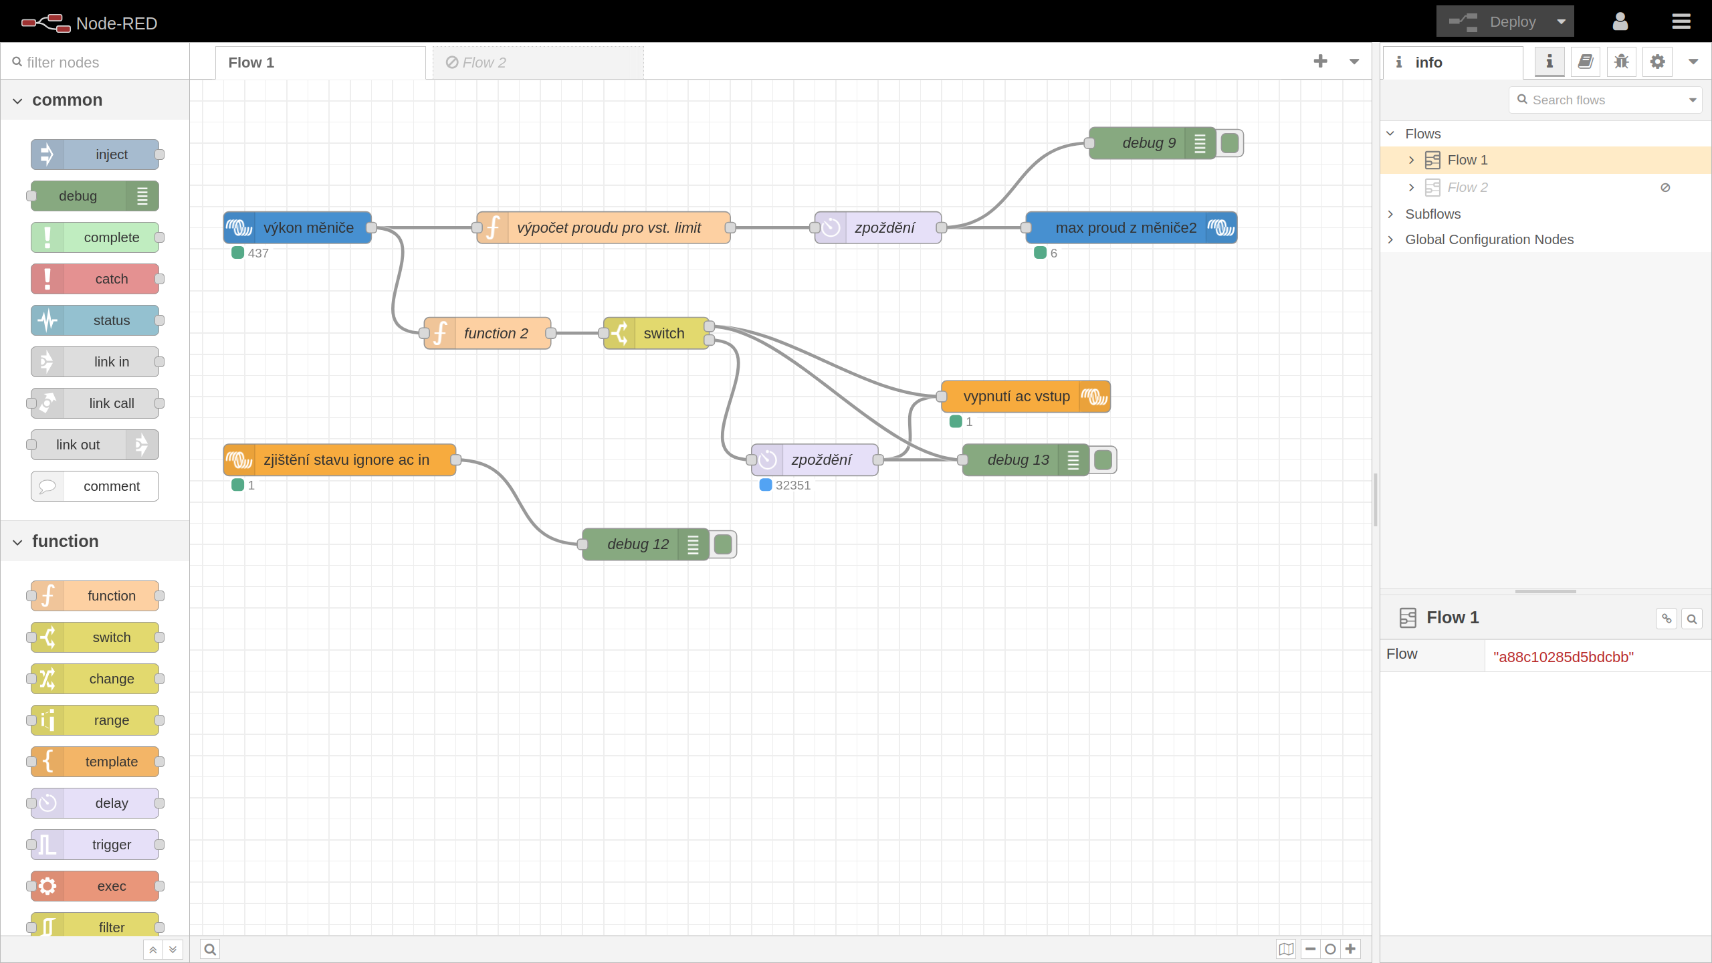Toggle debug 12 node output button
1712x963 pixels.
point(724,544)
